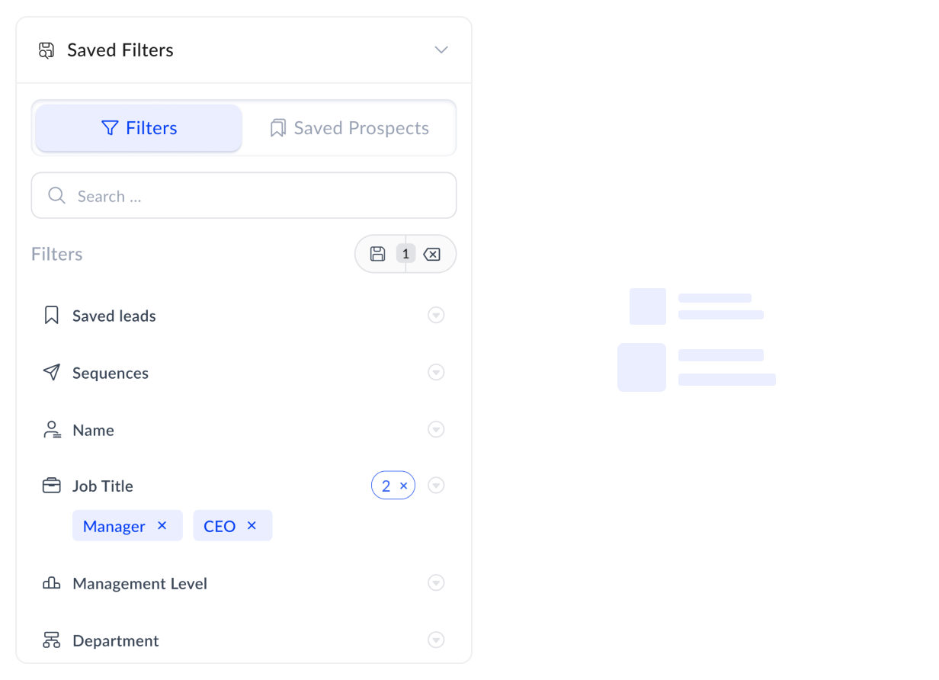Click the Saved leads bookmark icon

[x=51, y=315]
